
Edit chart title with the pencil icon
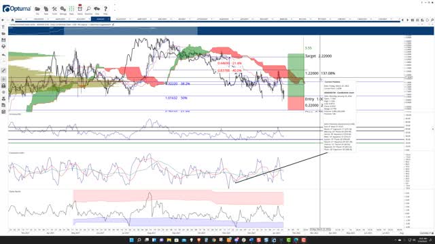(114, 24)
